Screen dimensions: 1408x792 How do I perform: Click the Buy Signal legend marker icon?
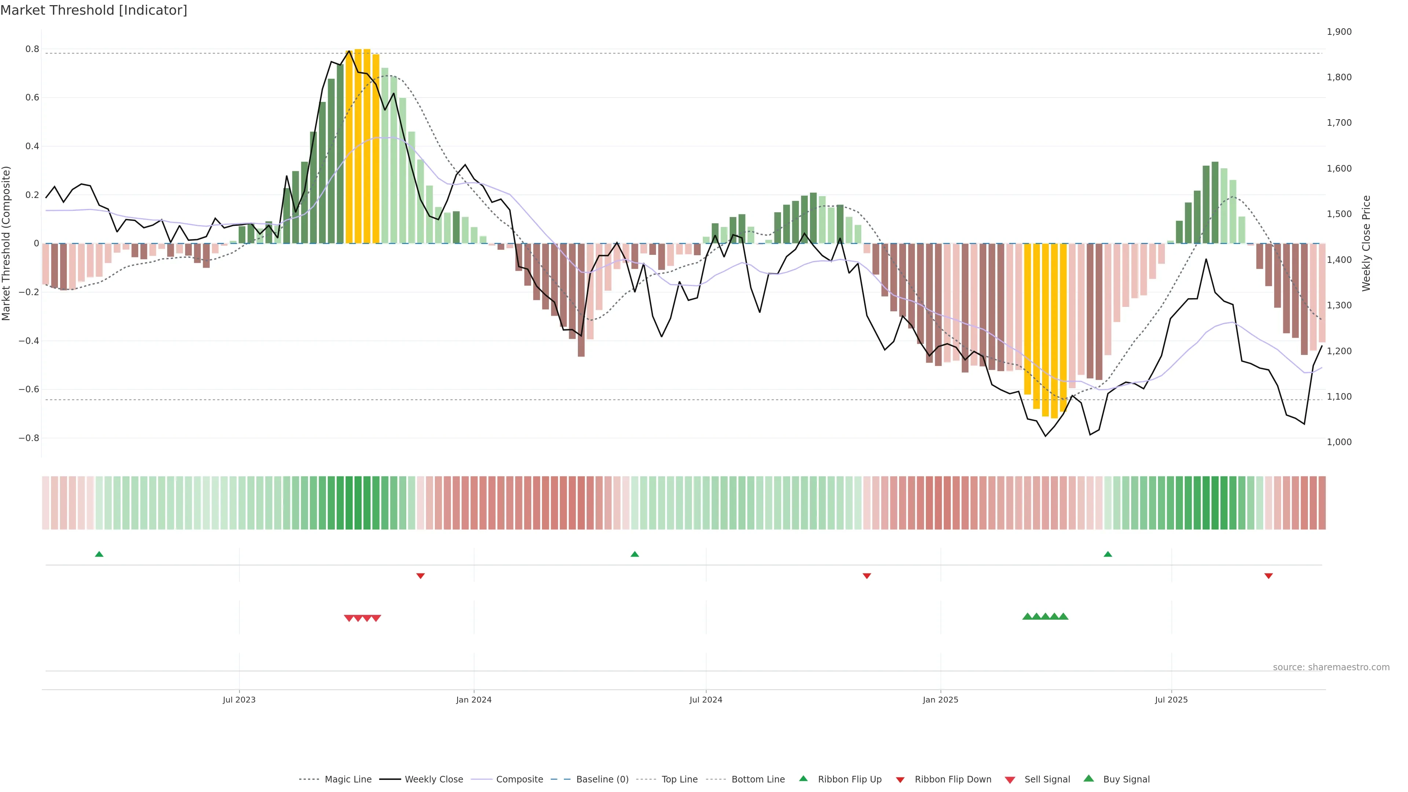pos(1088,778)
